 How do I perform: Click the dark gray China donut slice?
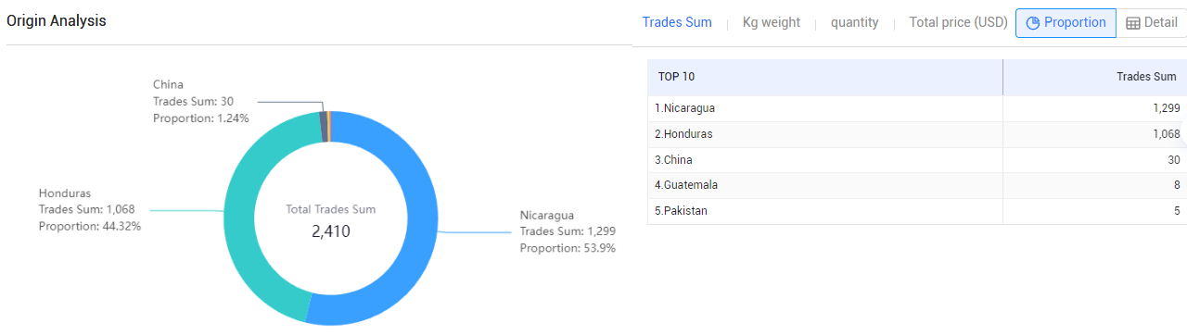pos(323,126)
